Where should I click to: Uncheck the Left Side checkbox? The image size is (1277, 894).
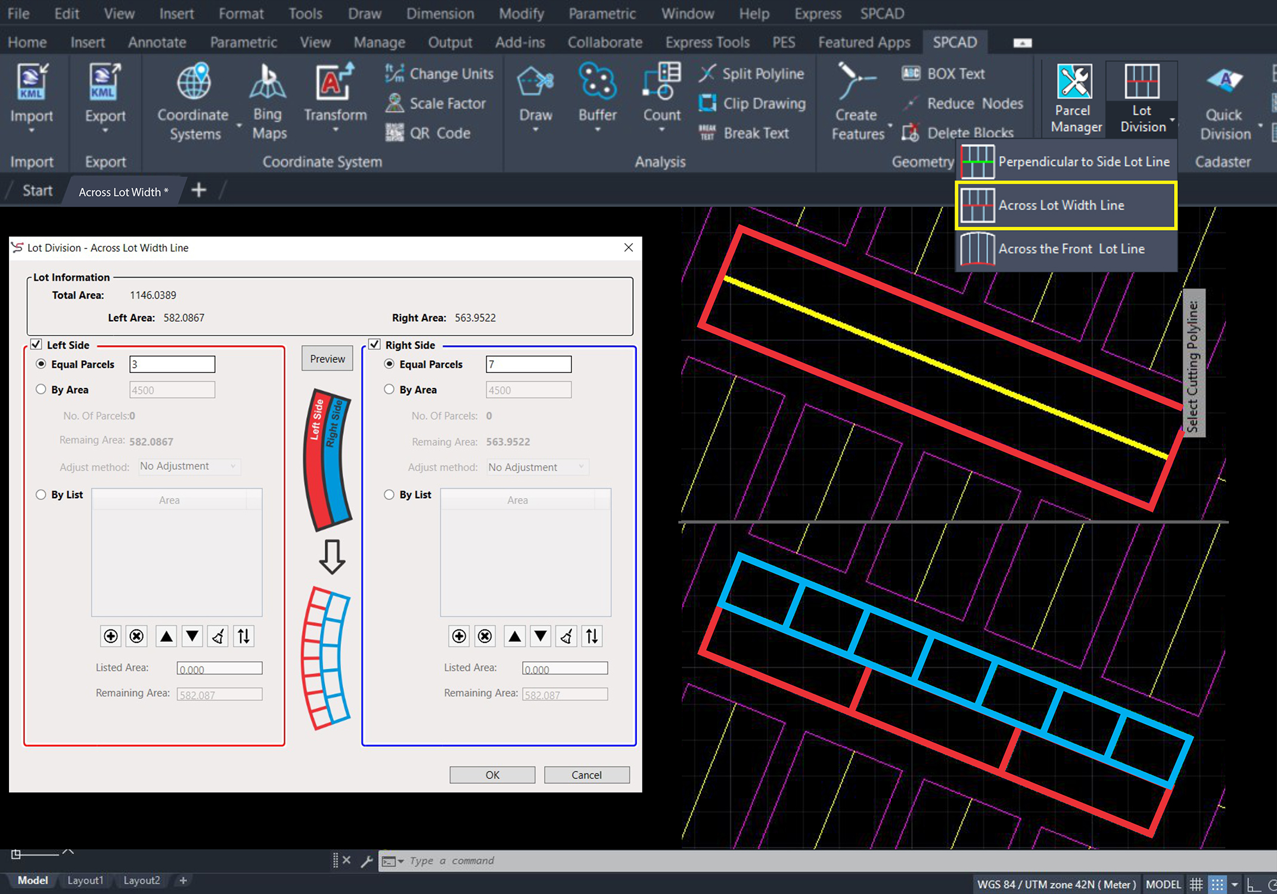pos(36,344)
